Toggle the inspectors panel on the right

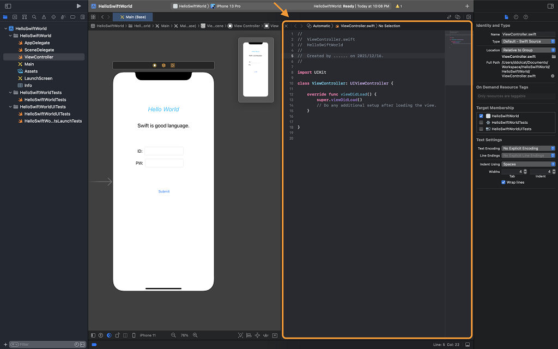[550, 6]
